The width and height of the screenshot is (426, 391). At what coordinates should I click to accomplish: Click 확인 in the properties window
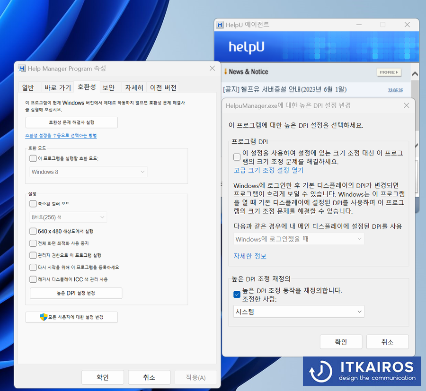pos(103,377)
